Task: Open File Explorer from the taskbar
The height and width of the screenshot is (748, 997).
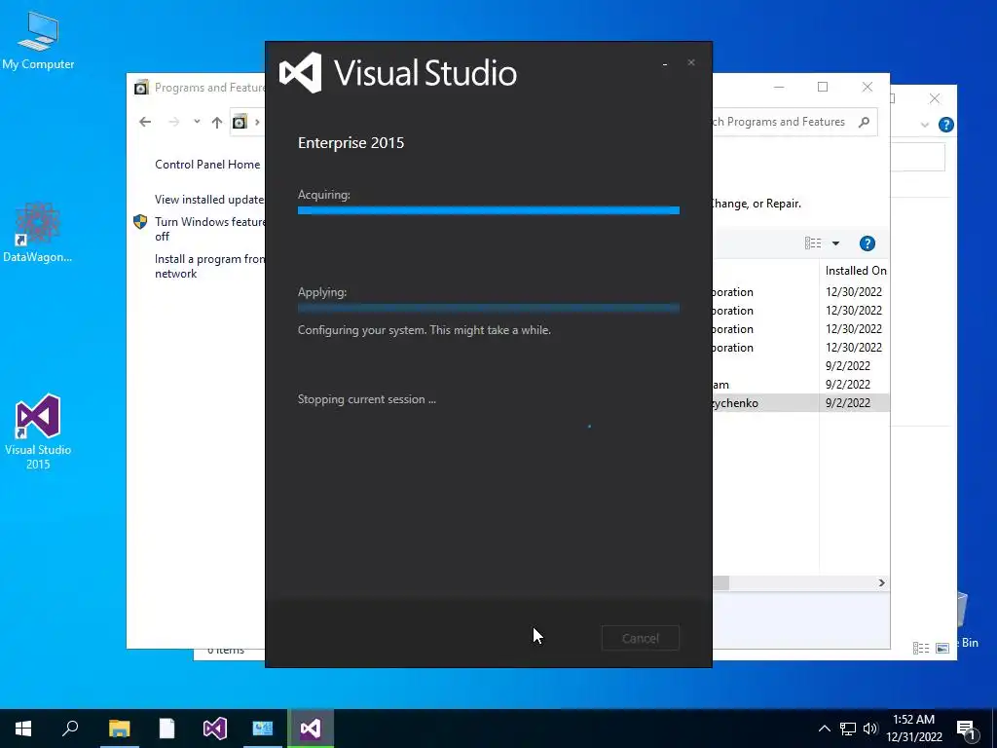Action: [x=119, y=729]
